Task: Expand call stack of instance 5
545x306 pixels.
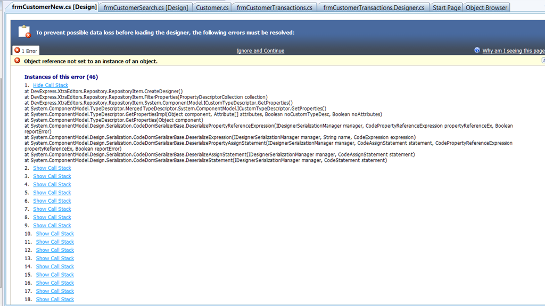Action: point(52,193)
